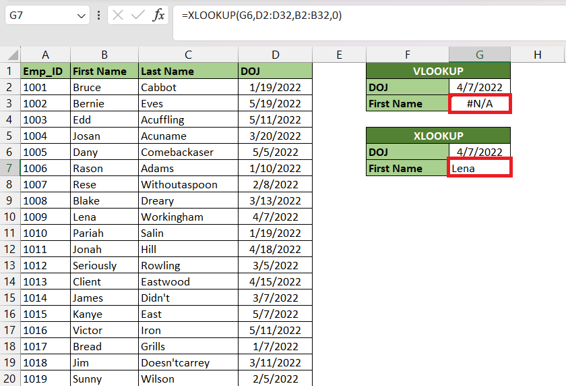Select cell containing Seriously

pyautogui.click(x=104, y=265)
